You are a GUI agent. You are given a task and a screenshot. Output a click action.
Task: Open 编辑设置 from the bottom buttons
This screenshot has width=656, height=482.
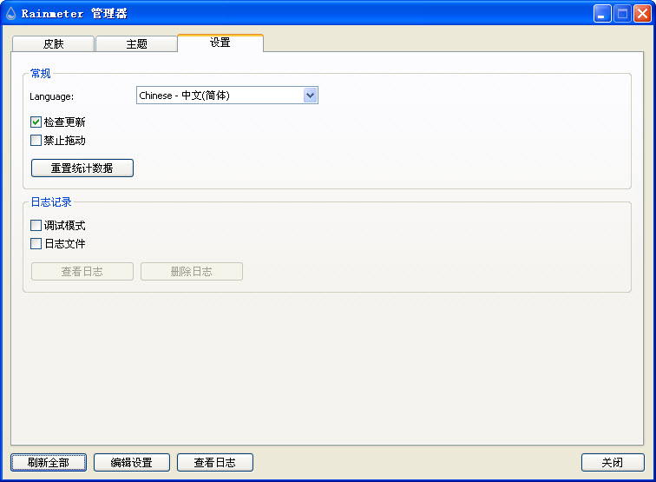coord(131,463)
